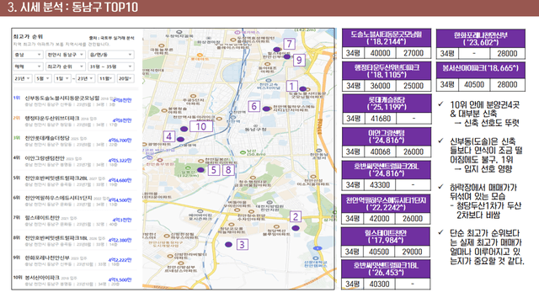Click the purple marker next to label 4
This screenshot has width=539, height=303.
pyautogui.click(x=180, y=140)
